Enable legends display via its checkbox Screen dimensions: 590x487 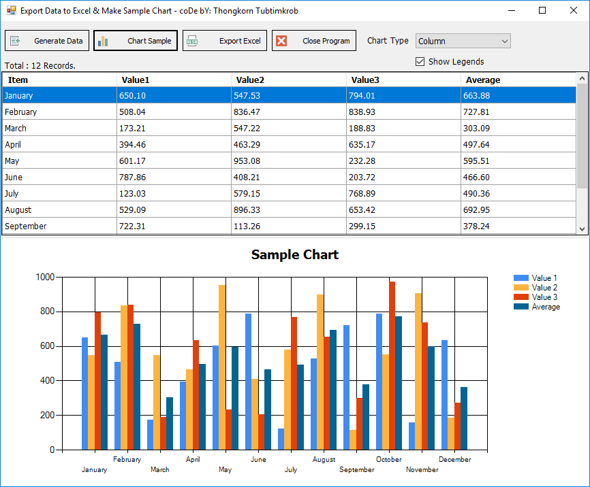420,61
